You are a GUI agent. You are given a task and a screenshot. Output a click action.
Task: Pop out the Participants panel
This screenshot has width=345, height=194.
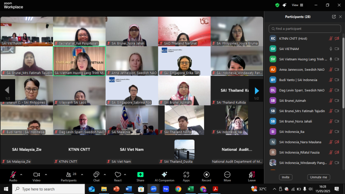[334, 17]
